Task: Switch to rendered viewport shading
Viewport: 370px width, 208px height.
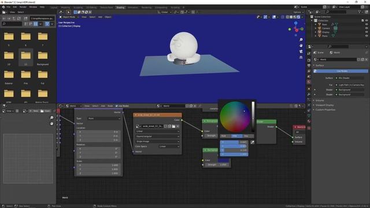Action: 298,17
